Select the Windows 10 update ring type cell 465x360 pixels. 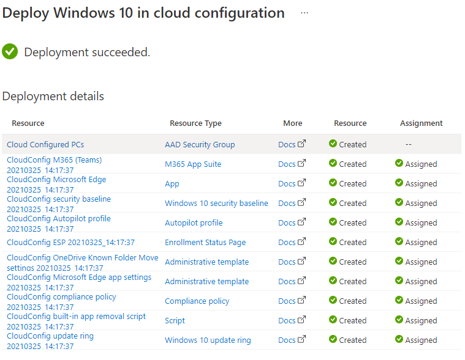(x=208, y=340)
